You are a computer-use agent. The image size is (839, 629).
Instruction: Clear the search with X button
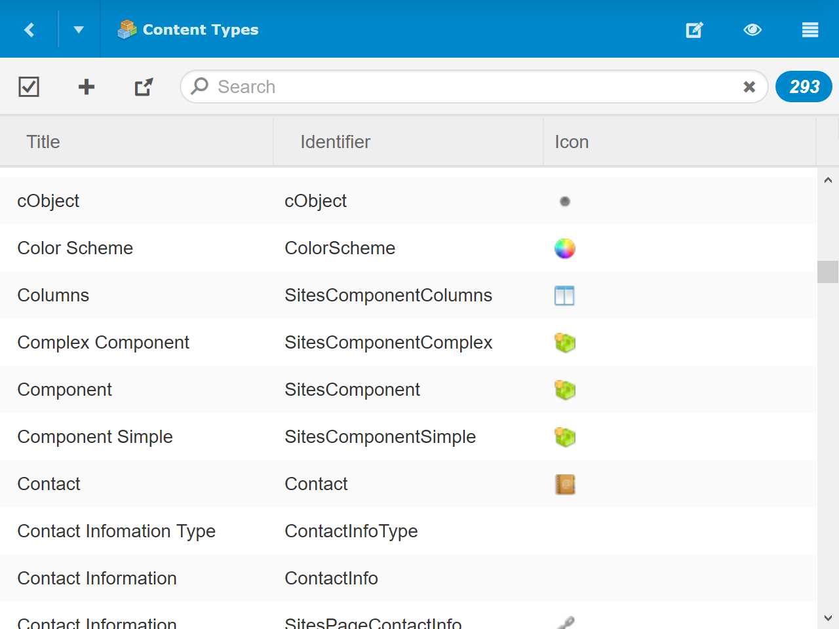[x=749, y=86]
